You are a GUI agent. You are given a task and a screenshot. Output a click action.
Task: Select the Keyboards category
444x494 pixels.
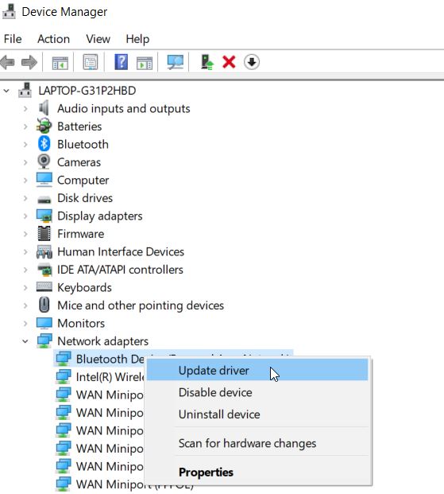coord(84,288)
